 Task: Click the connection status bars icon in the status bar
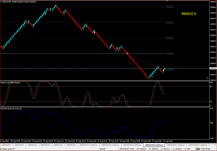(198, 149)
